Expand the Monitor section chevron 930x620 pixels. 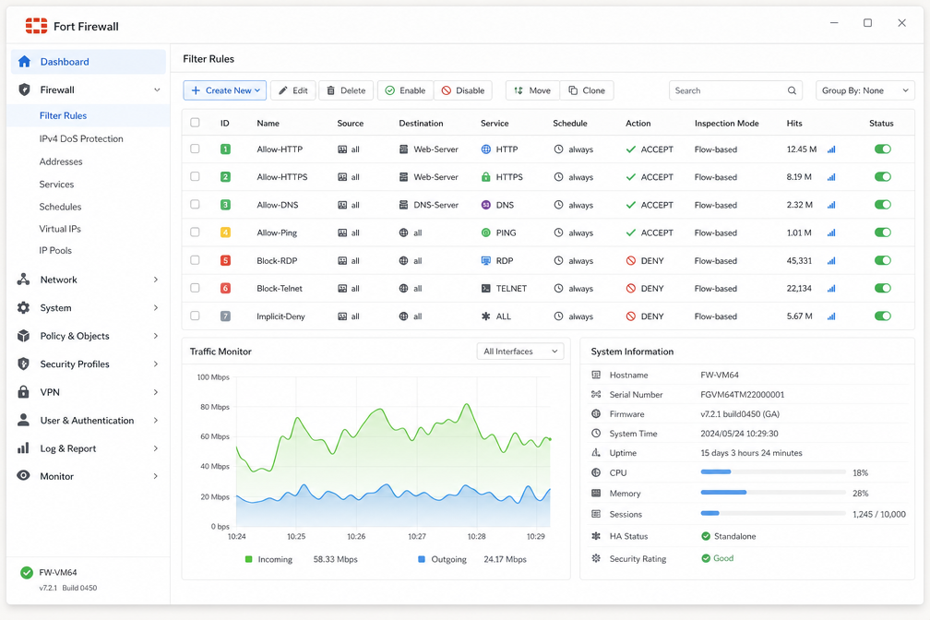tap(156, 476)
